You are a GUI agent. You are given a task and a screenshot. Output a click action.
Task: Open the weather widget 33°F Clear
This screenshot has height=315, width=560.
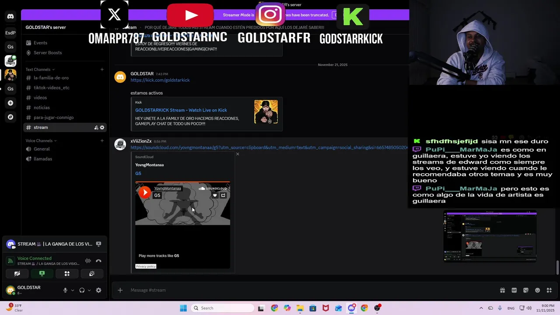point(15,308)
